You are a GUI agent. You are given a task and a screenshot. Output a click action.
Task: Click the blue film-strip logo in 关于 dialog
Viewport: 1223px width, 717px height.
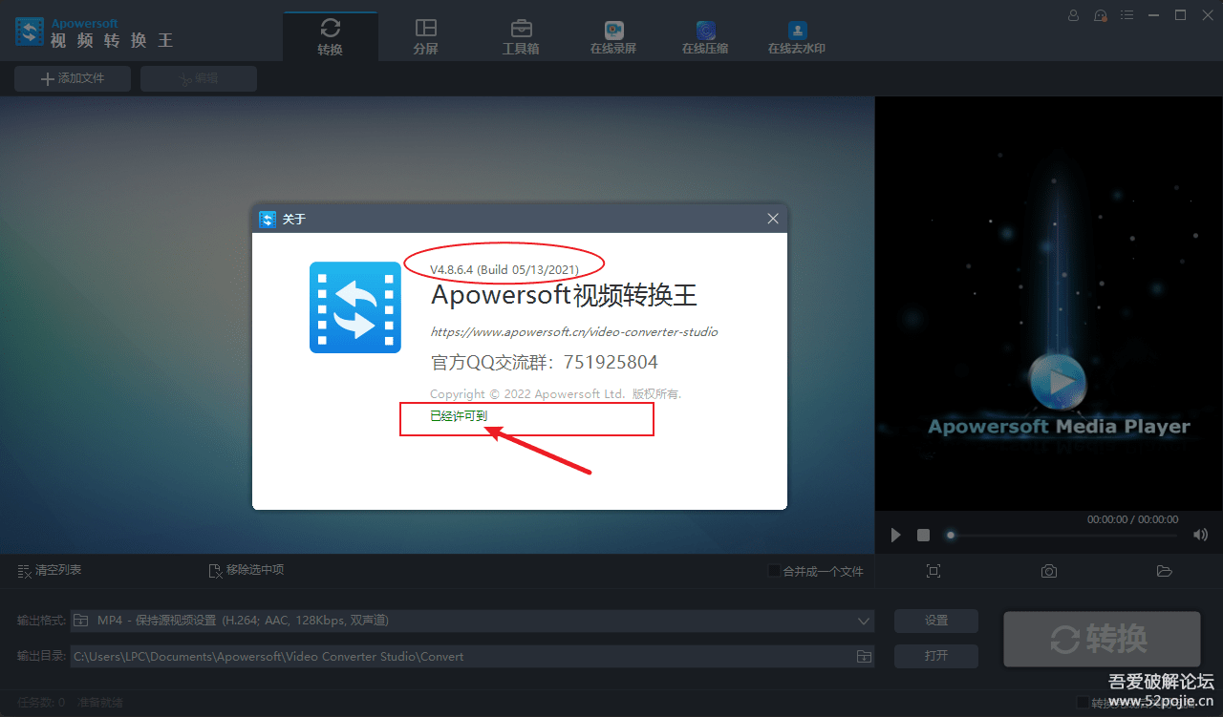point(355,307)
